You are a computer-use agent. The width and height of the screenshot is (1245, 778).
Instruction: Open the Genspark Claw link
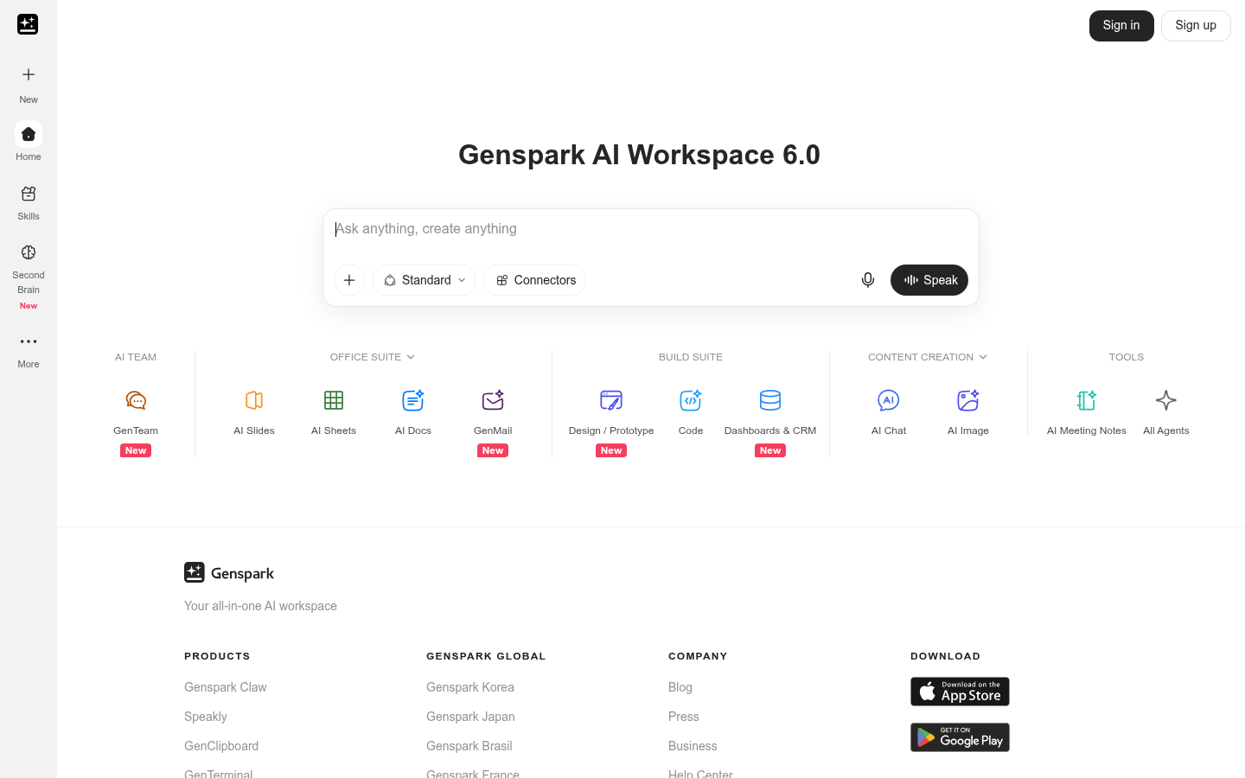(x=226, y=687)
